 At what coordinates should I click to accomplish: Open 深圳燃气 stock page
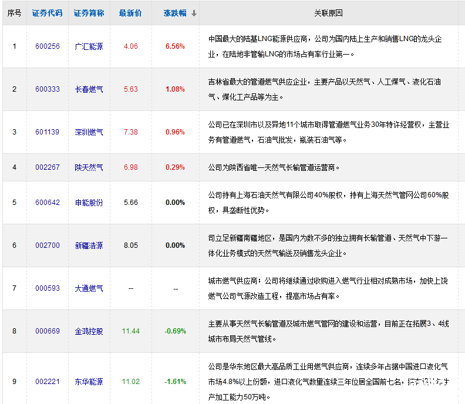tap(89, 132)
